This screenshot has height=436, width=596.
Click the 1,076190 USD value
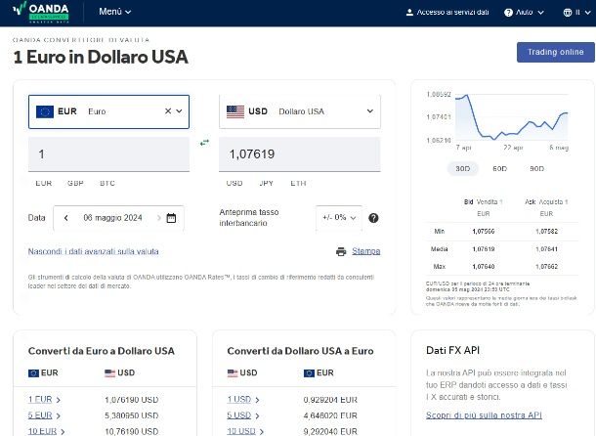click(x=132, y=400)
